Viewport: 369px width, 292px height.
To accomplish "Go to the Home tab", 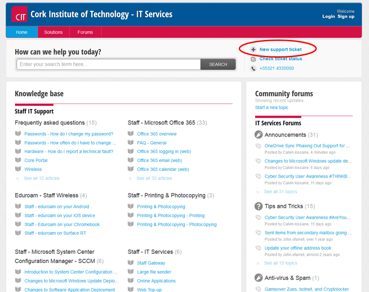I will [x=22, y=32].
